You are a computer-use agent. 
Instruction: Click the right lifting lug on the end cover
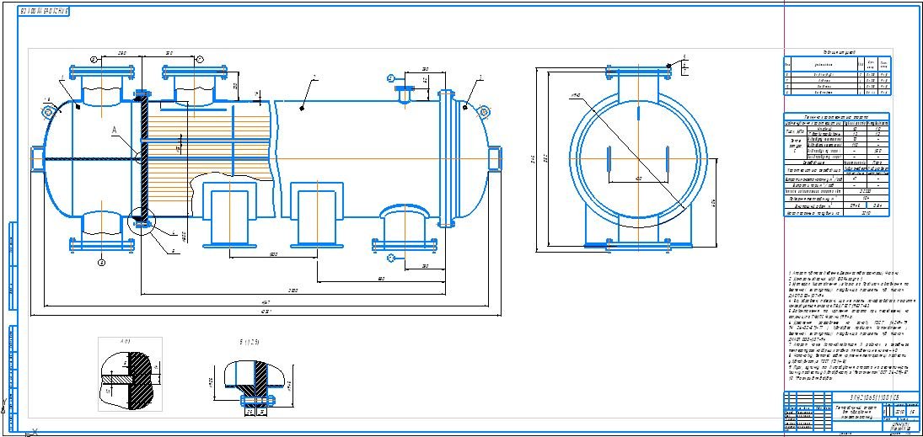pos(484,110)
